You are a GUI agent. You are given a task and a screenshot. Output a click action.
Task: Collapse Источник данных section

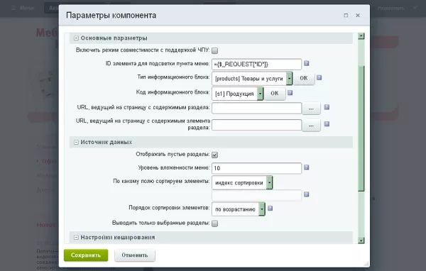[77, 143]
